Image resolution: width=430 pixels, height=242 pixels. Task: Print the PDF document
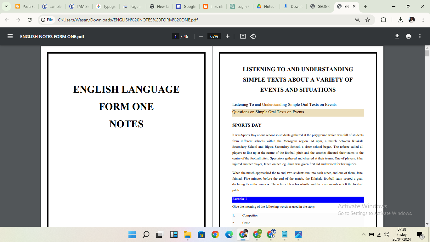pyautogui.click(x=409, y=36)
